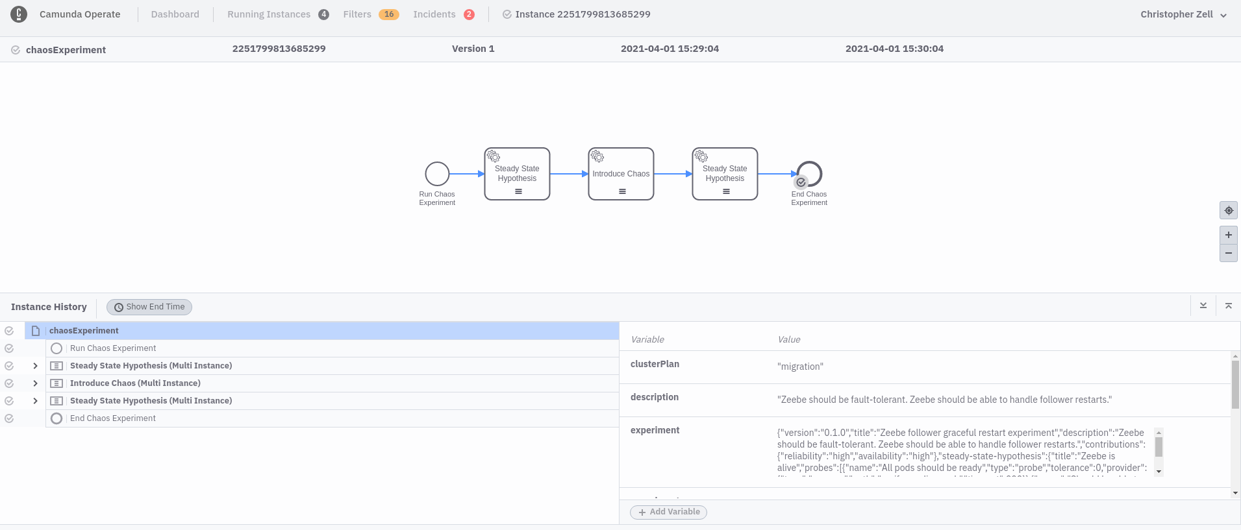Open Running Instances view
This screenshot has width=1241, height=530.
[x=269, y=14]
